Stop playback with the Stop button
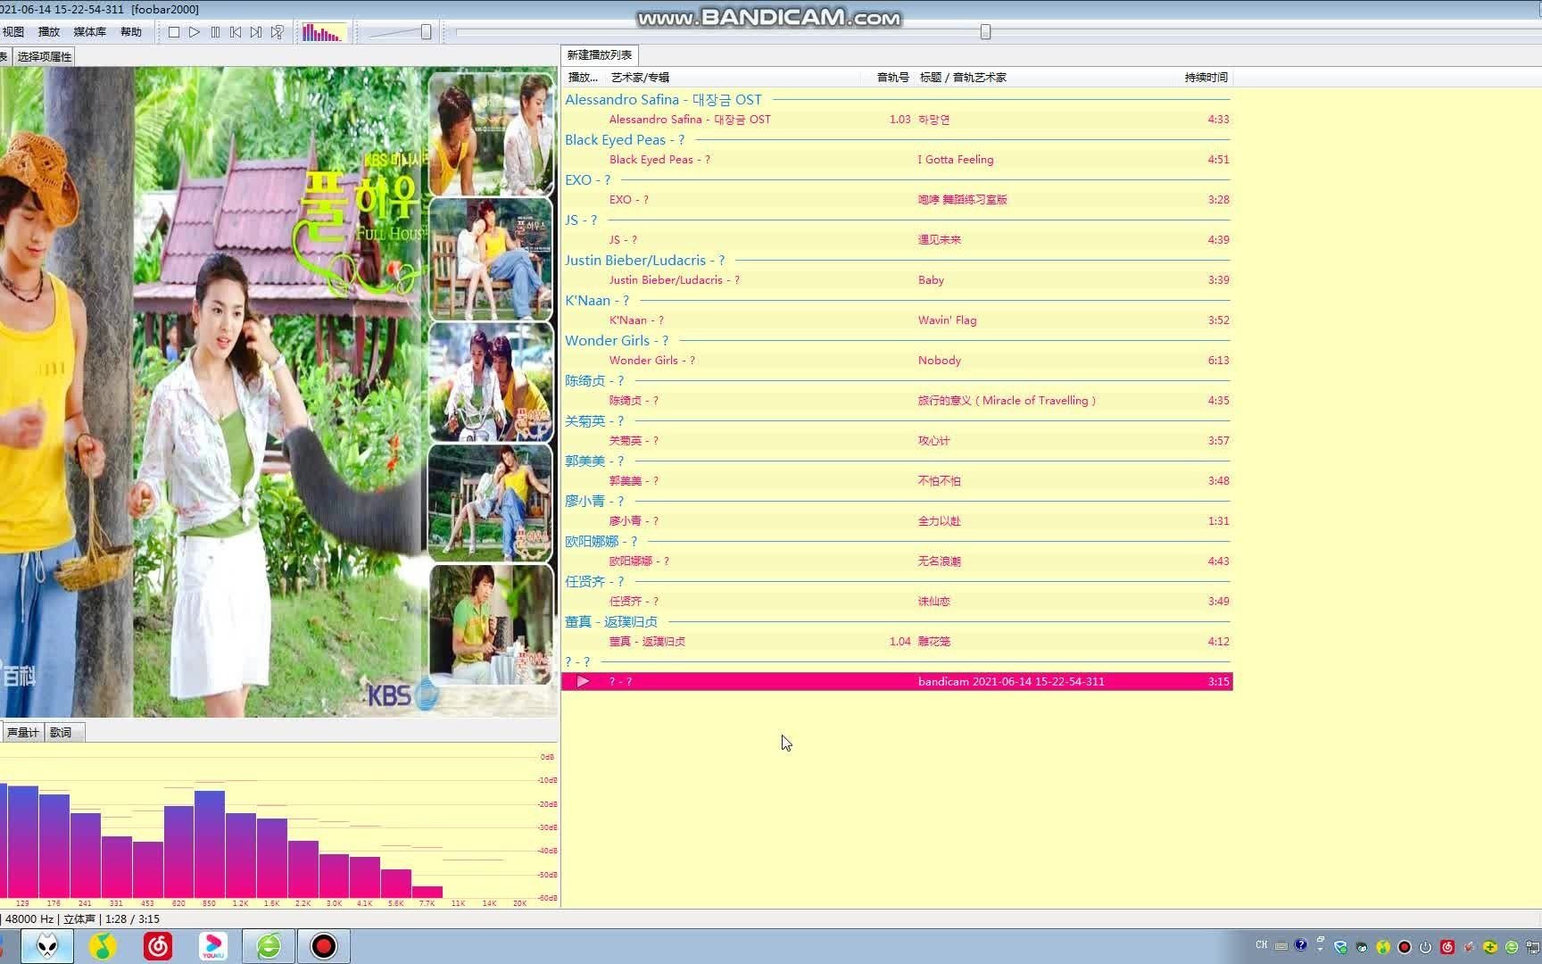The height and width of the screenshot is (964, 1542). [174, 32]
